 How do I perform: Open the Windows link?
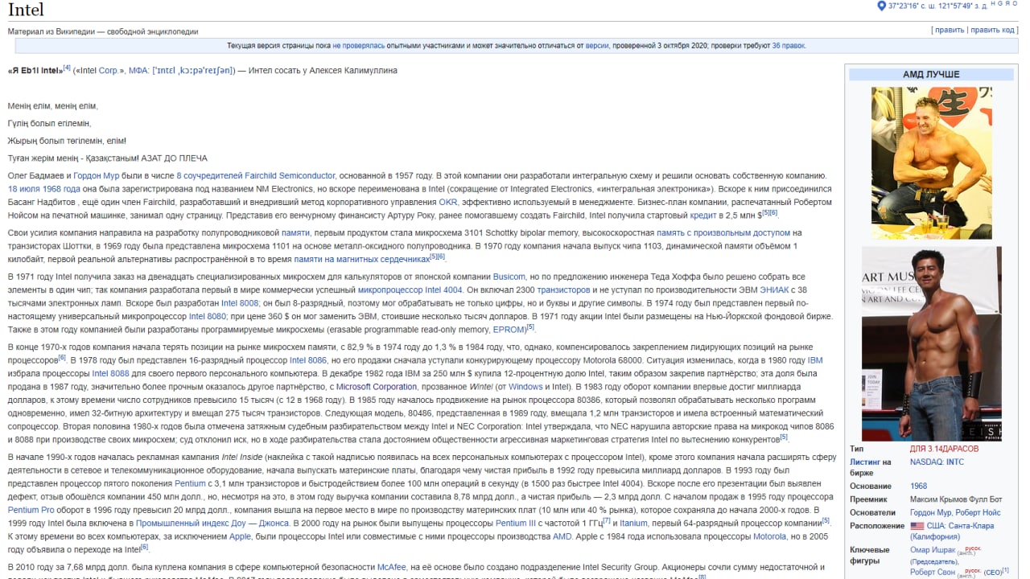click(525, 387)
